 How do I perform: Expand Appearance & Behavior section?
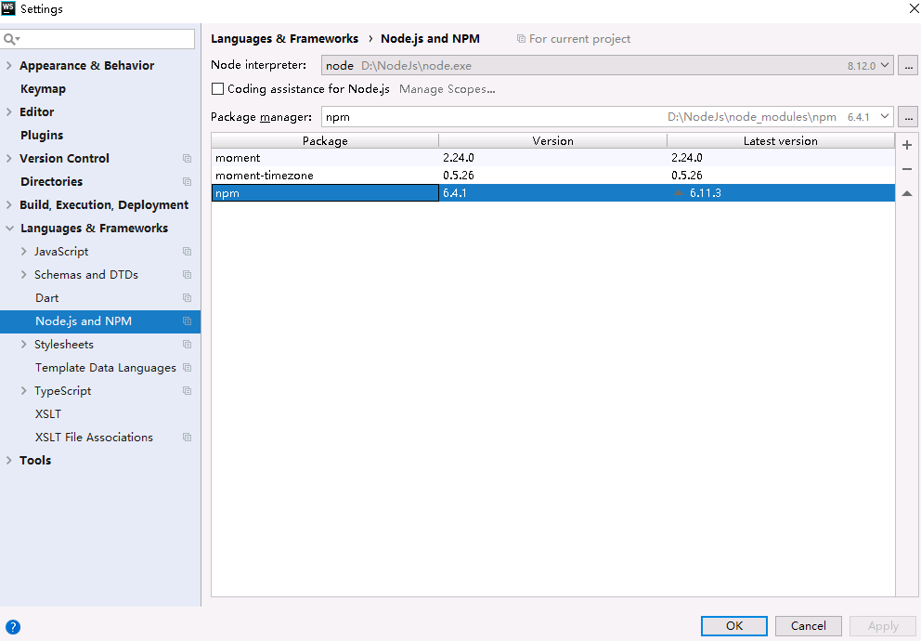8,66
